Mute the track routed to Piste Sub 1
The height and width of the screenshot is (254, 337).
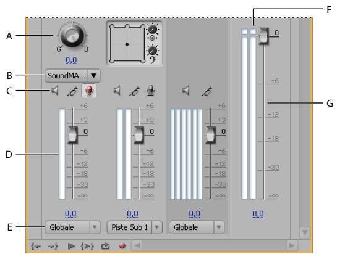pyautogui.click(x=117, y=91)
